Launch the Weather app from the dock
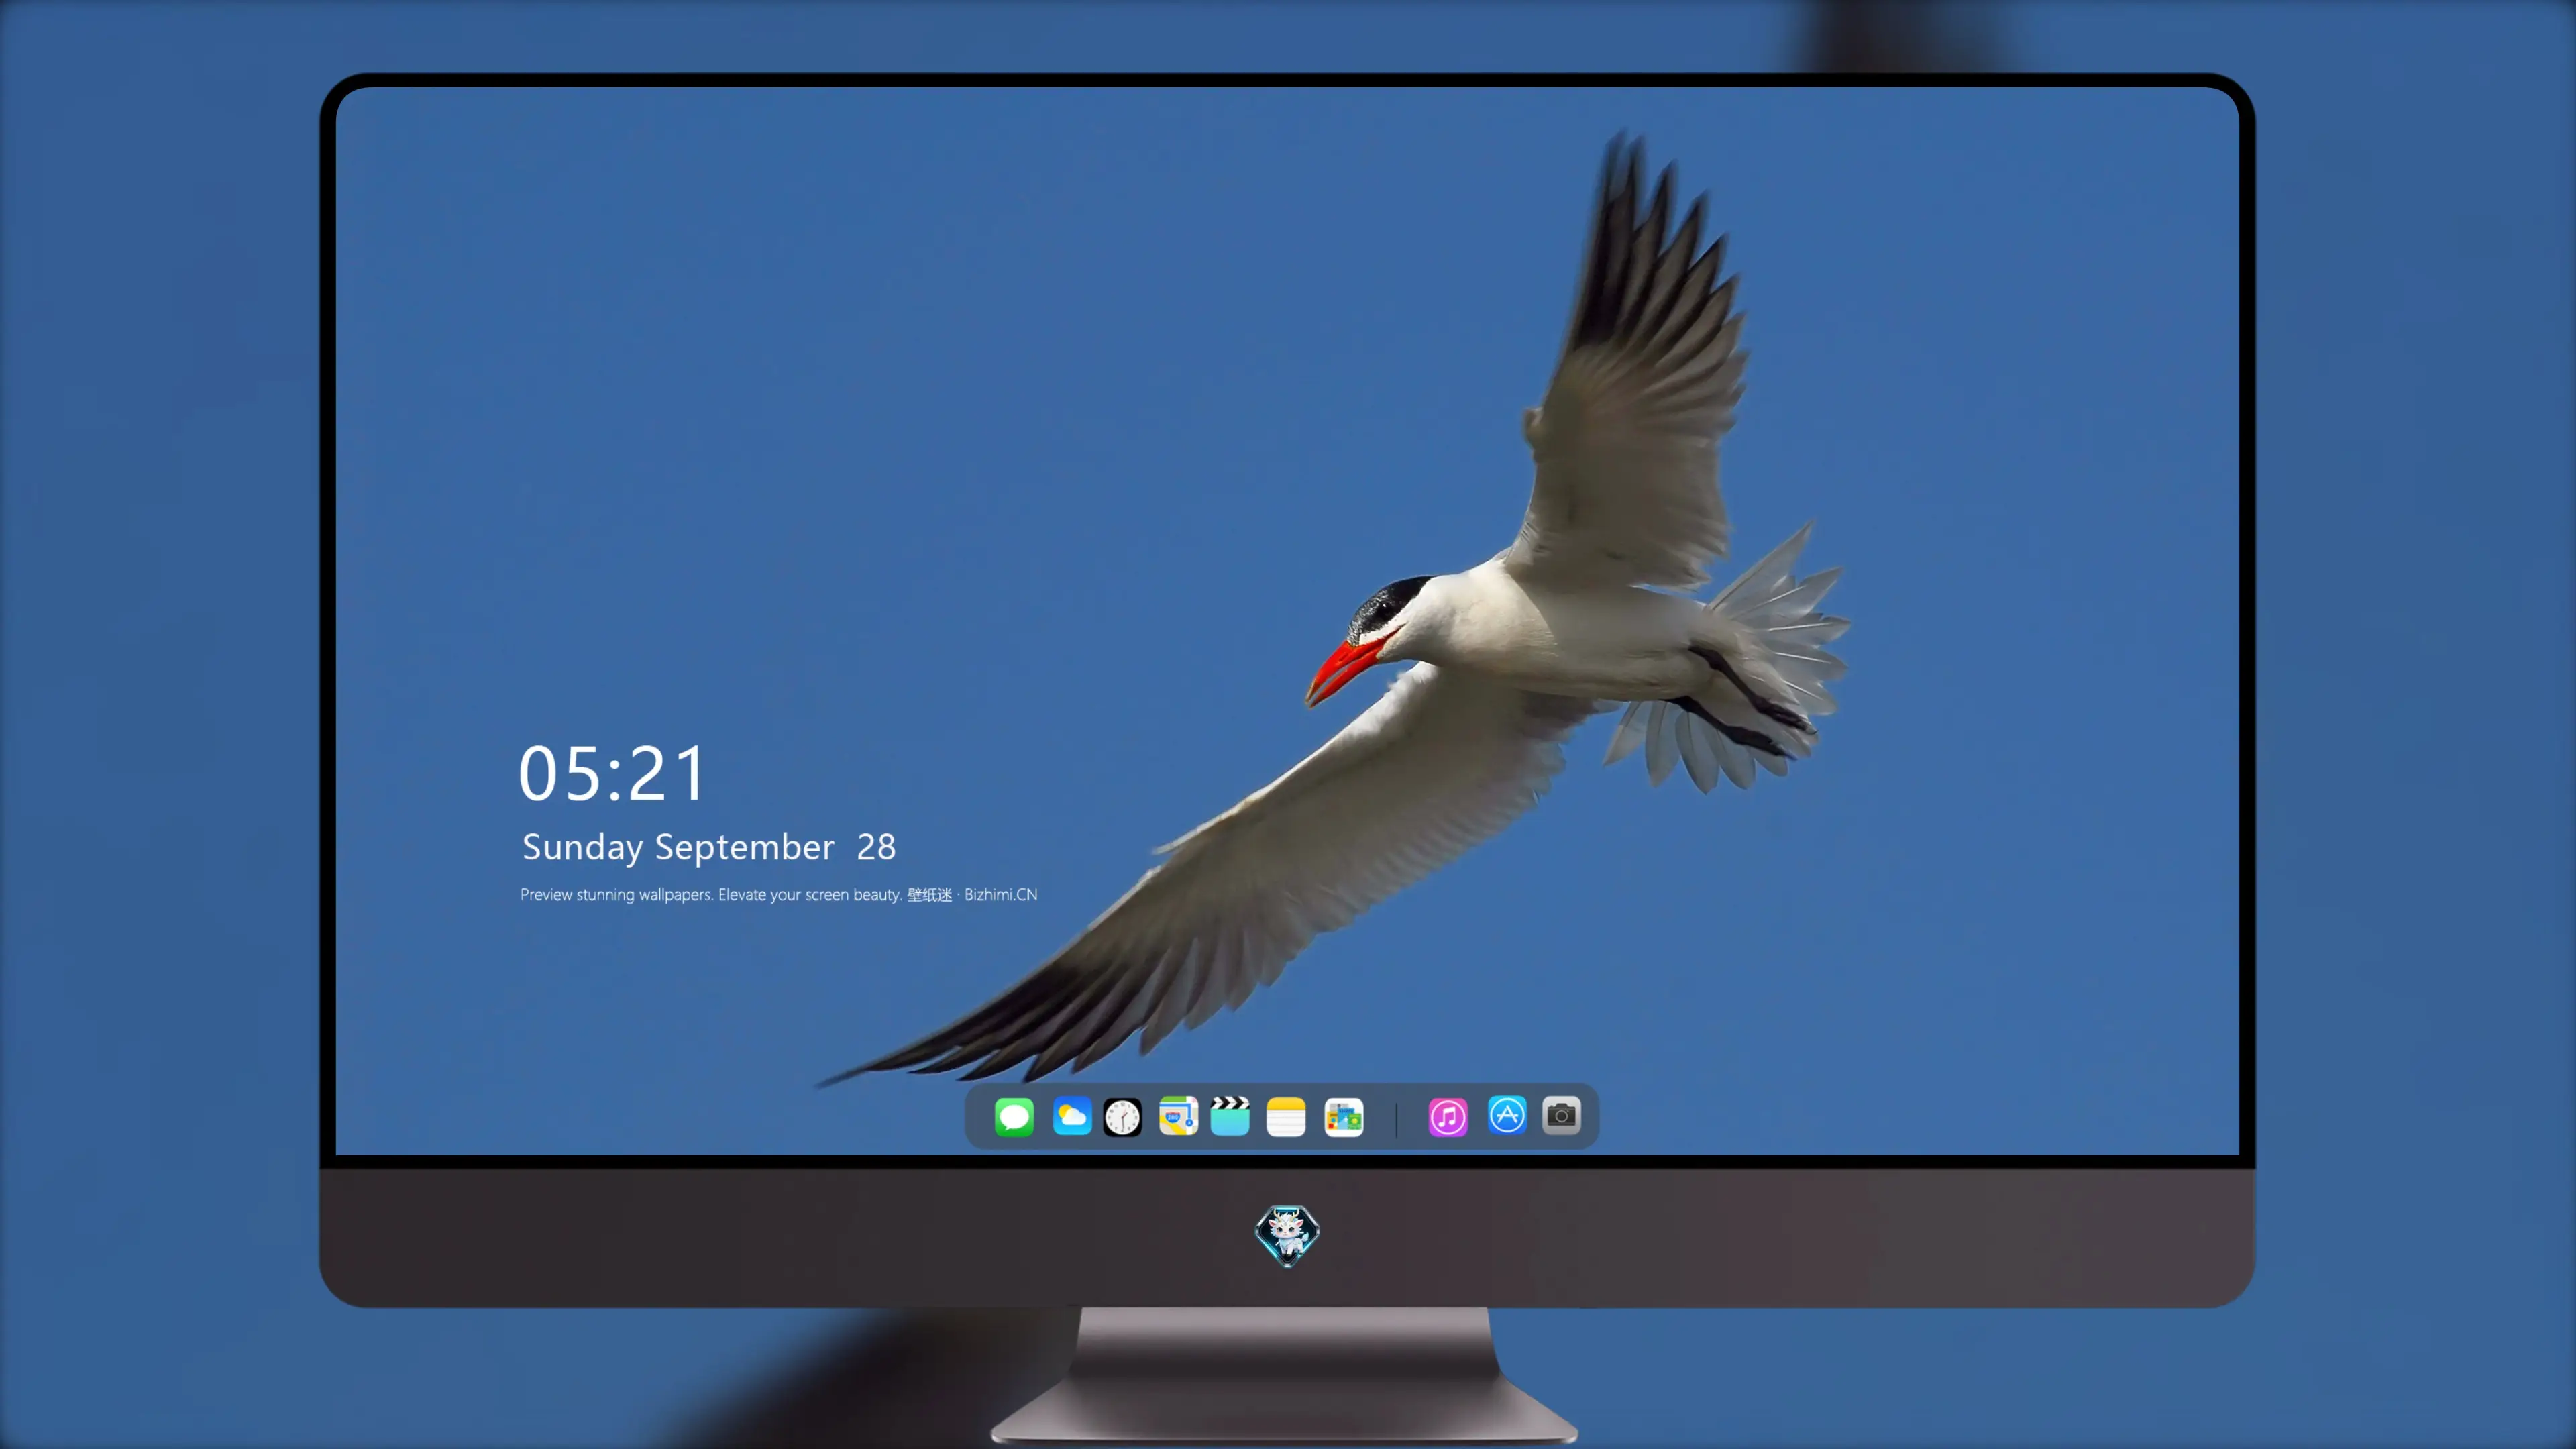The width and height of the screenshot is (2576, 1449). tap(1071, 1116)
